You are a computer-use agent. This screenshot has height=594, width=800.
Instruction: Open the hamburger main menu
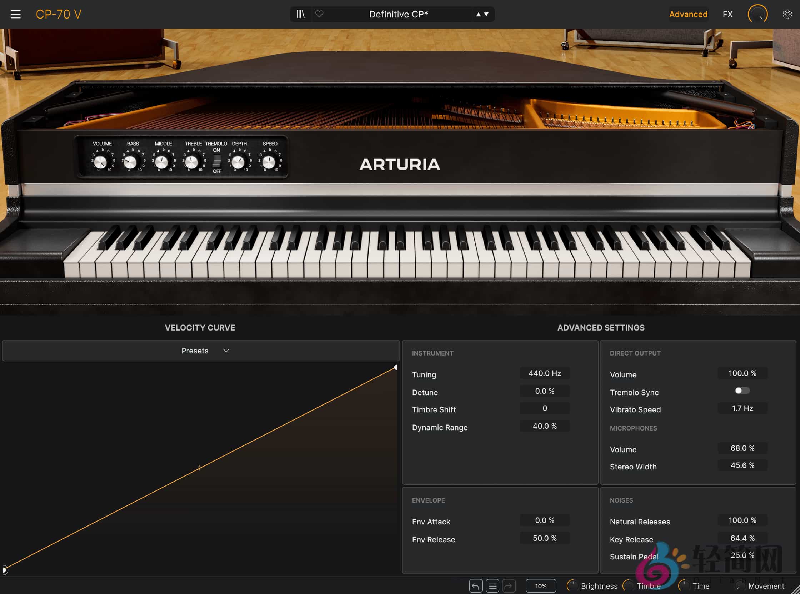point(15,14)
